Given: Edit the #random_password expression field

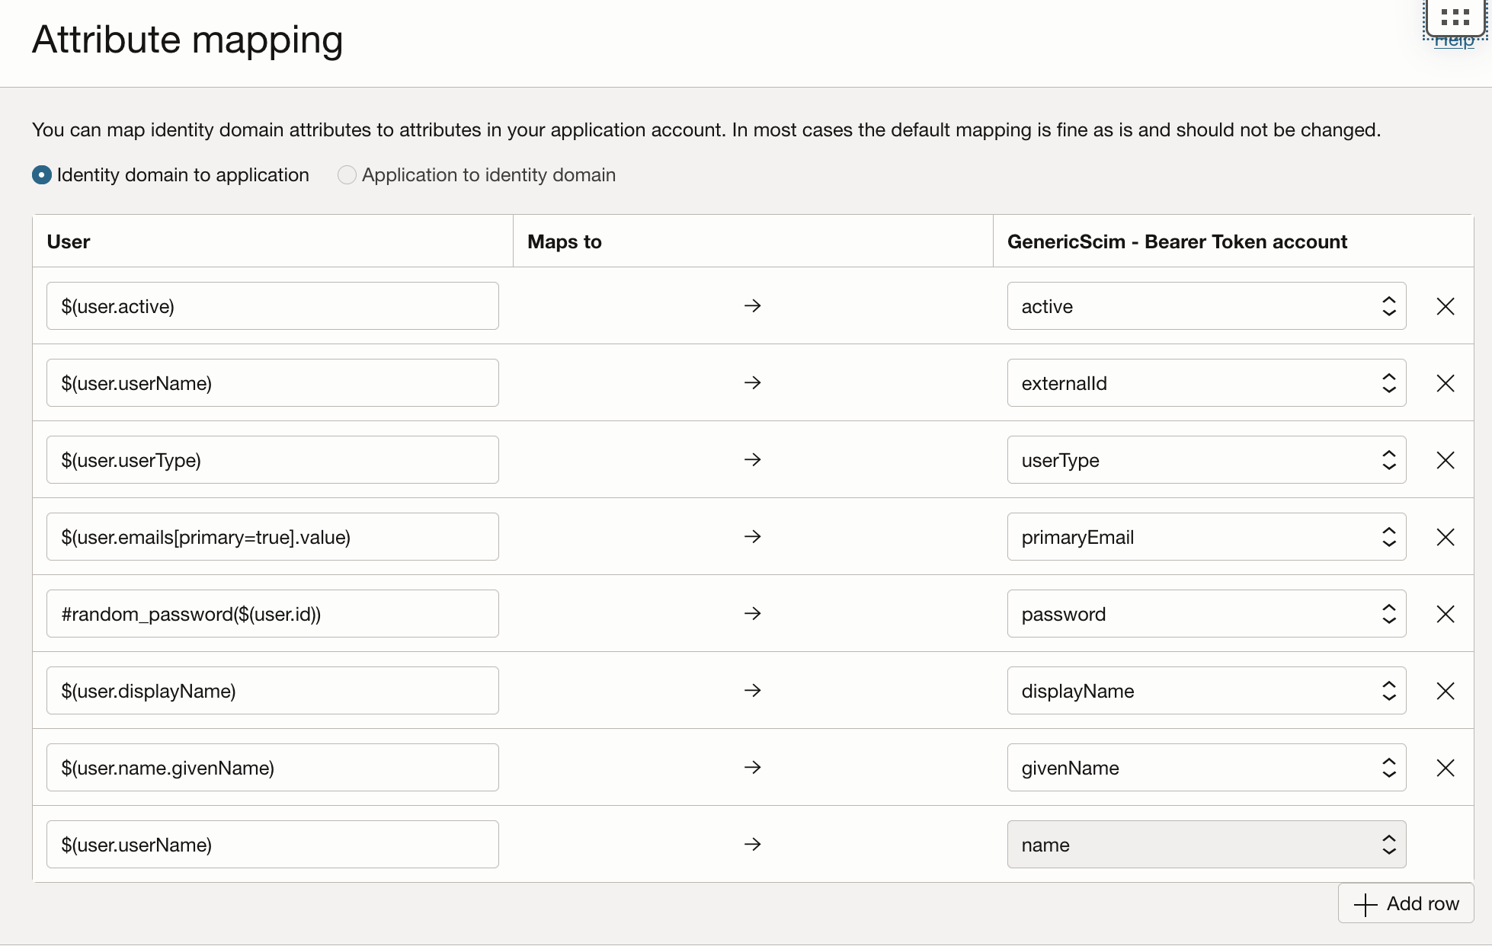Looking at the screenshot, I should pyautogui.click(x=272, y=614).
